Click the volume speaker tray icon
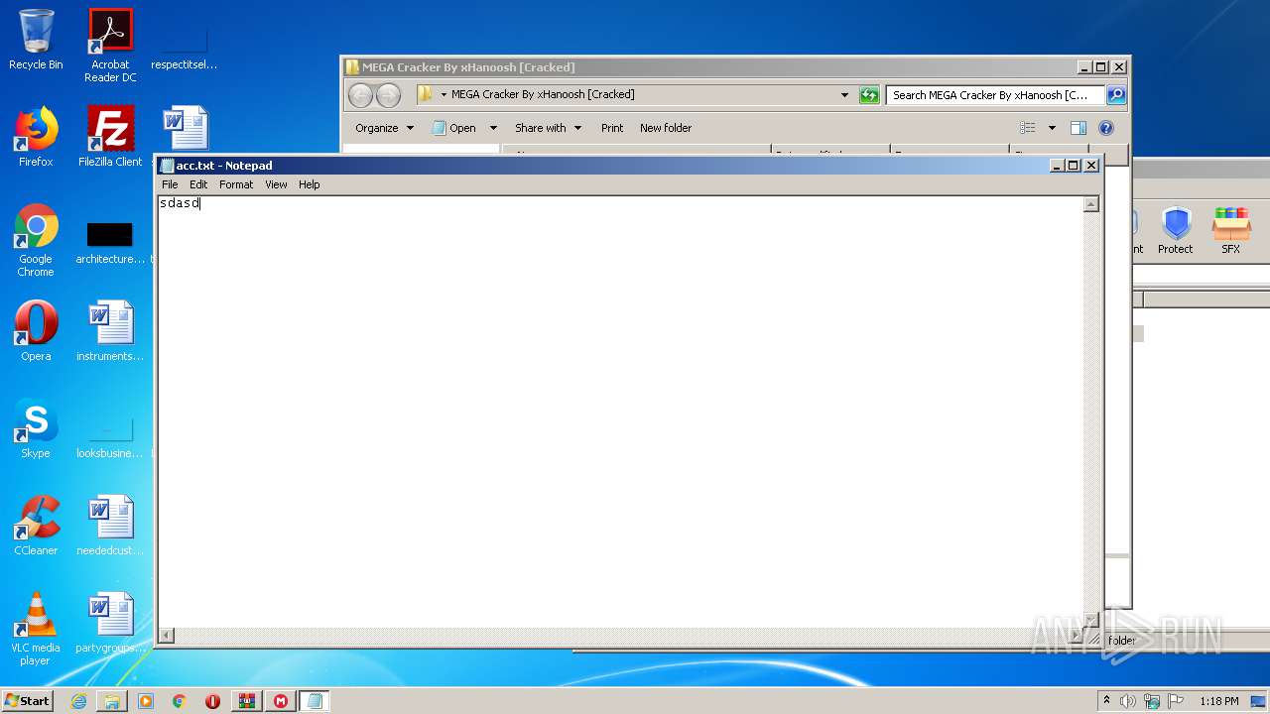This screenshot has height=714, width=1270. tap(1128, 701)
